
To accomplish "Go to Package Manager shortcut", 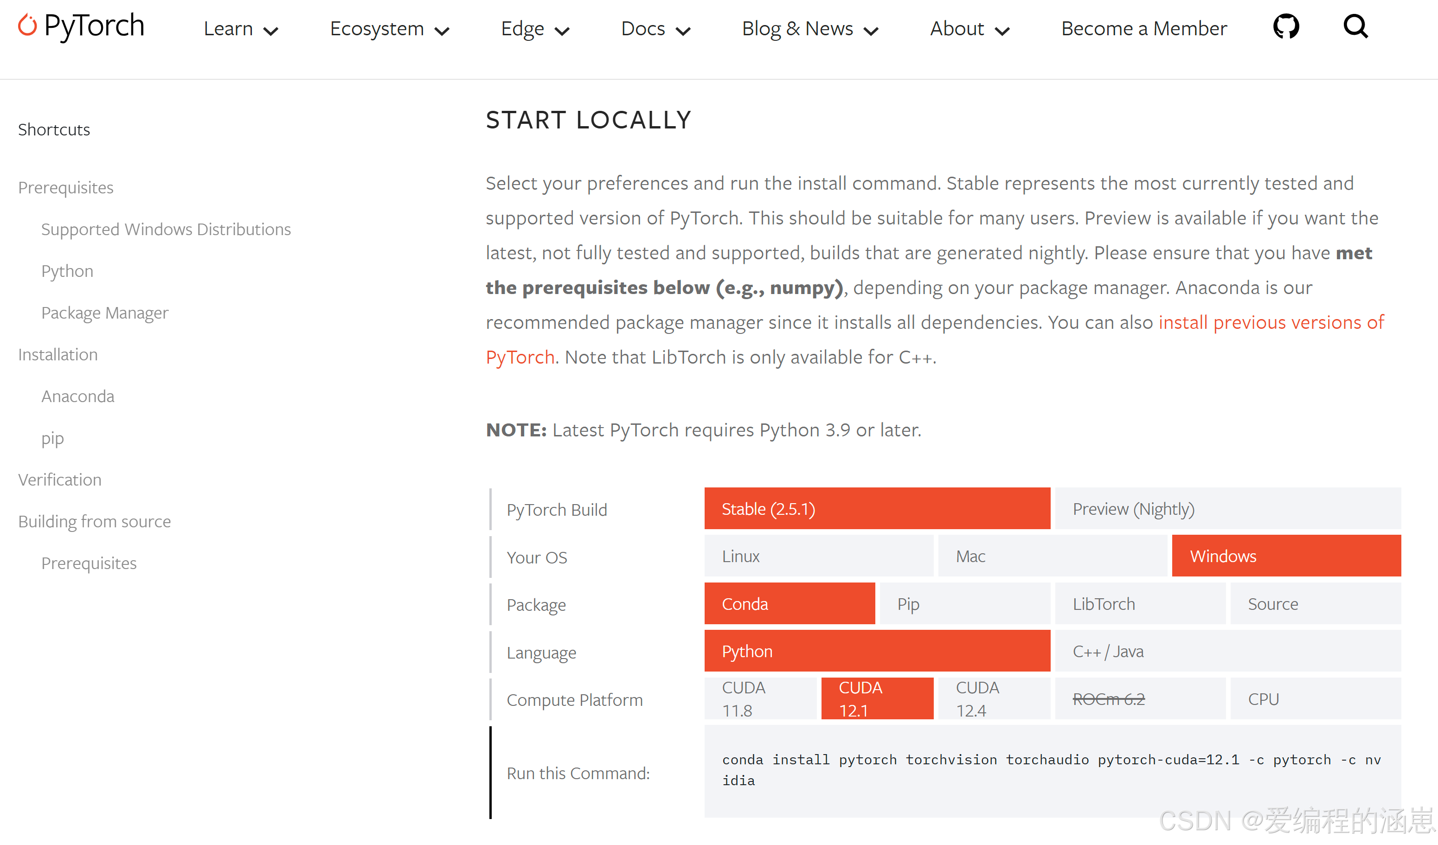I will click(105, 313).
